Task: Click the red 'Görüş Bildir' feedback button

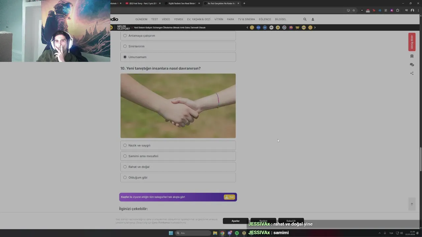Action: pos(412,42)
